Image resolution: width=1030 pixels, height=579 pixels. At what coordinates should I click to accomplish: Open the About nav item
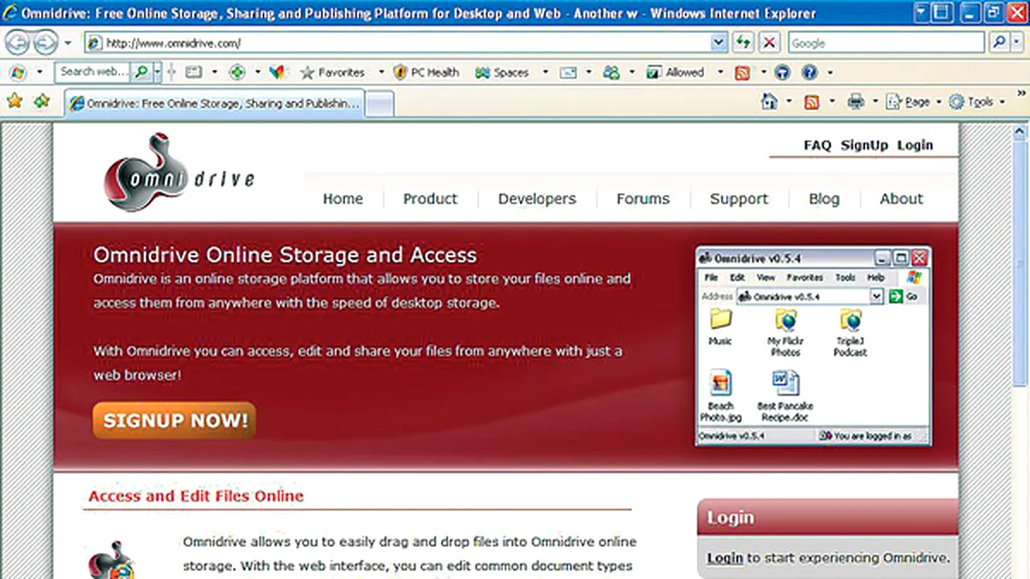point(901,199)
